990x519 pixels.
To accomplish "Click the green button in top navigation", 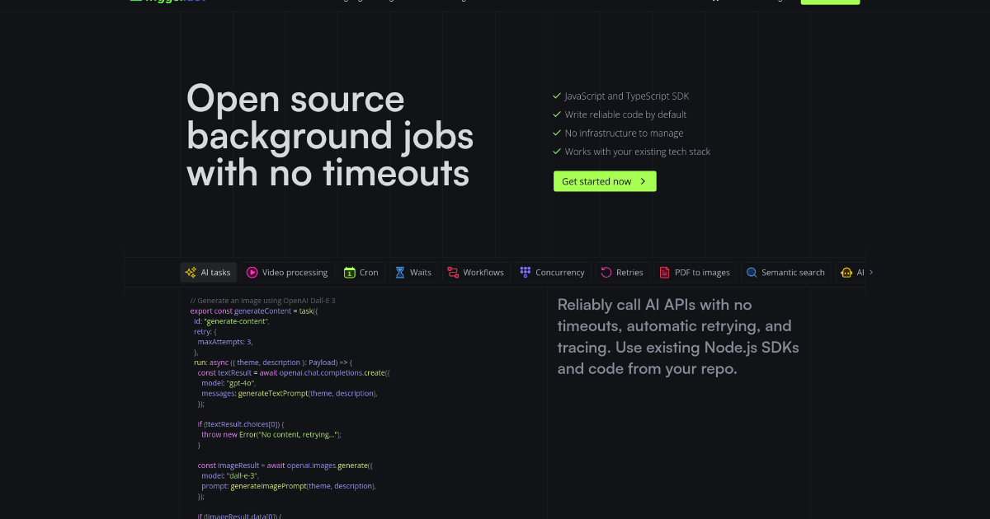I will click(x=830, y=2).
